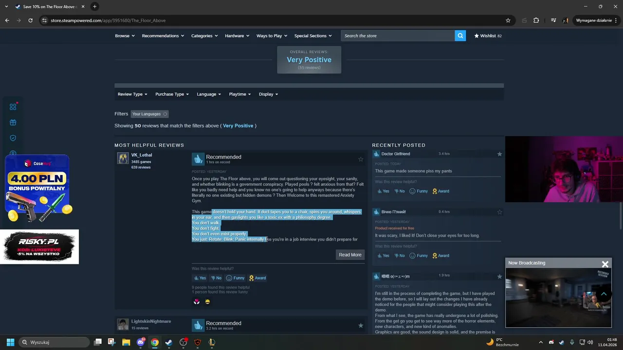Screen dimensions: 623x350
Task: Open VK_Lethal's profile name link
Action: click(x=142, y=155)
